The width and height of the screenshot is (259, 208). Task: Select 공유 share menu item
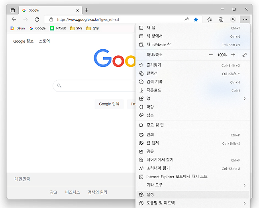click(192, 151)
